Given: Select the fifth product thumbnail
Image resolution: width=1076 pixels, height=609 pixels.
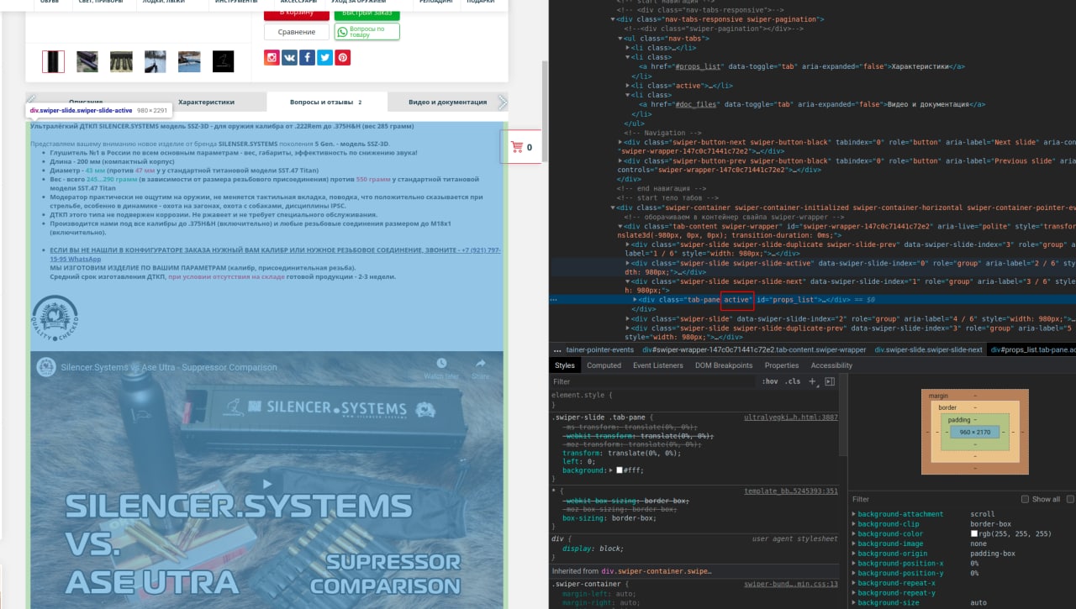Looking at the screenshot, I should tap(189, 61).
